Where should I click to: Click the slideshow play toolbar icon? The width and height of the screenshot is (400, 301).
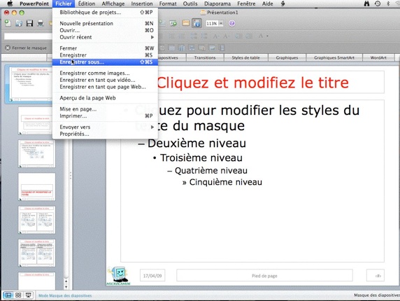click(x=173, y=24)
